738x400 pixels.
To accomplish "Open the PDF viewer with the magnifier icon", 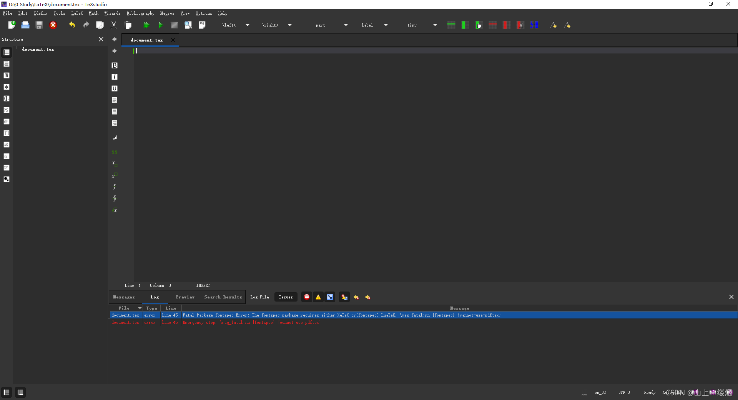I will click(x=188, y=25).
